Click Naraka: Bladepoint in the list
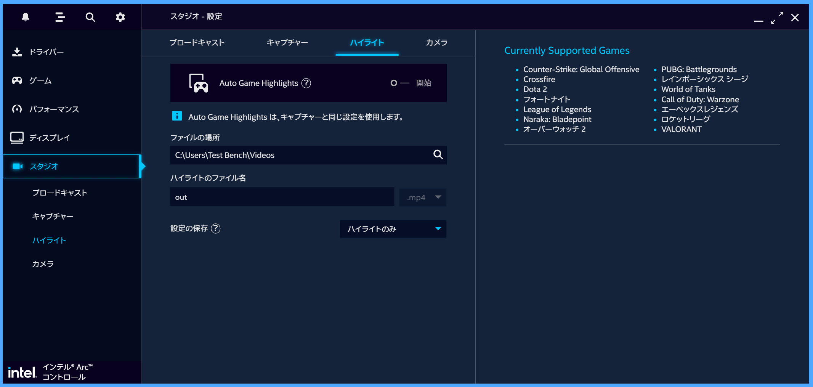 tap(557, 119)
